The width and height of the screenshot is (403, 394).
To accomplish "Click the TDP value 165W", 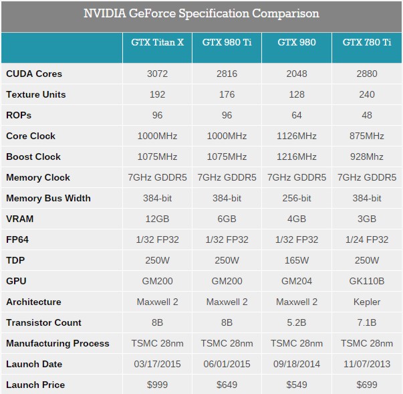I will coord(297,260).
